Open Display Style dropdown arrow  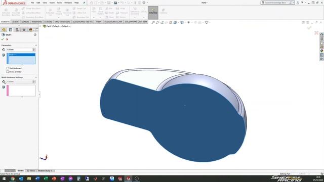tap(185, 22)
